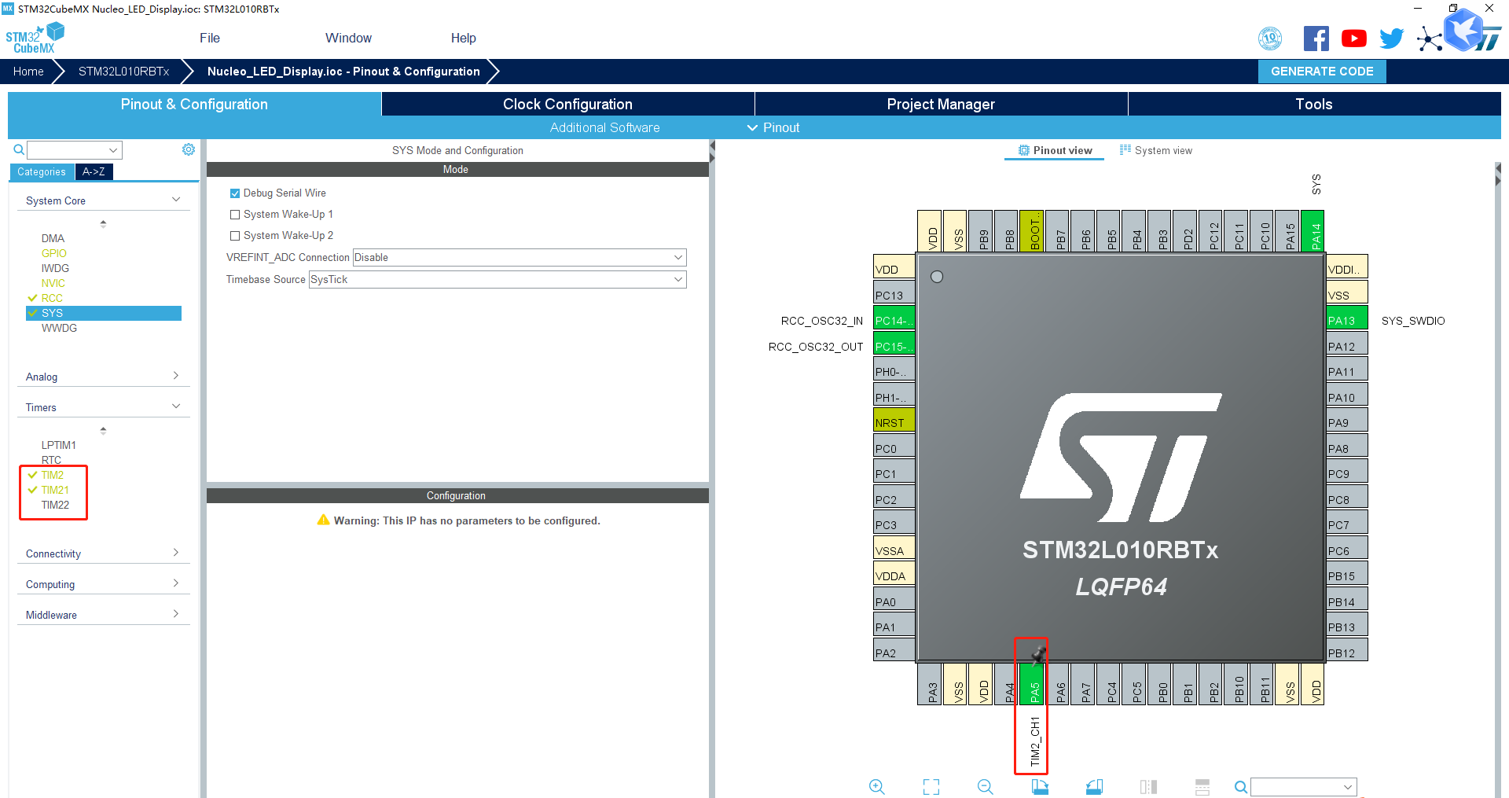
Task: Select RCC under System Core
Action: (52, 298)
